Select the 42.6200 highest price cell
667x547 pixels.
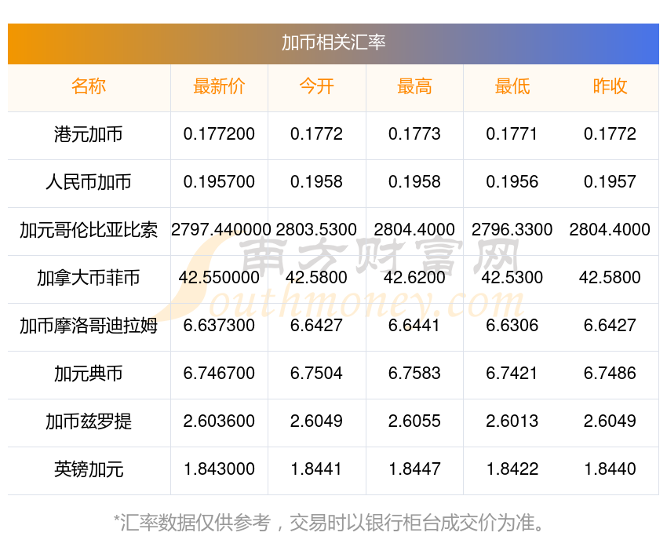pyautogui.click(x=414, y=278)
